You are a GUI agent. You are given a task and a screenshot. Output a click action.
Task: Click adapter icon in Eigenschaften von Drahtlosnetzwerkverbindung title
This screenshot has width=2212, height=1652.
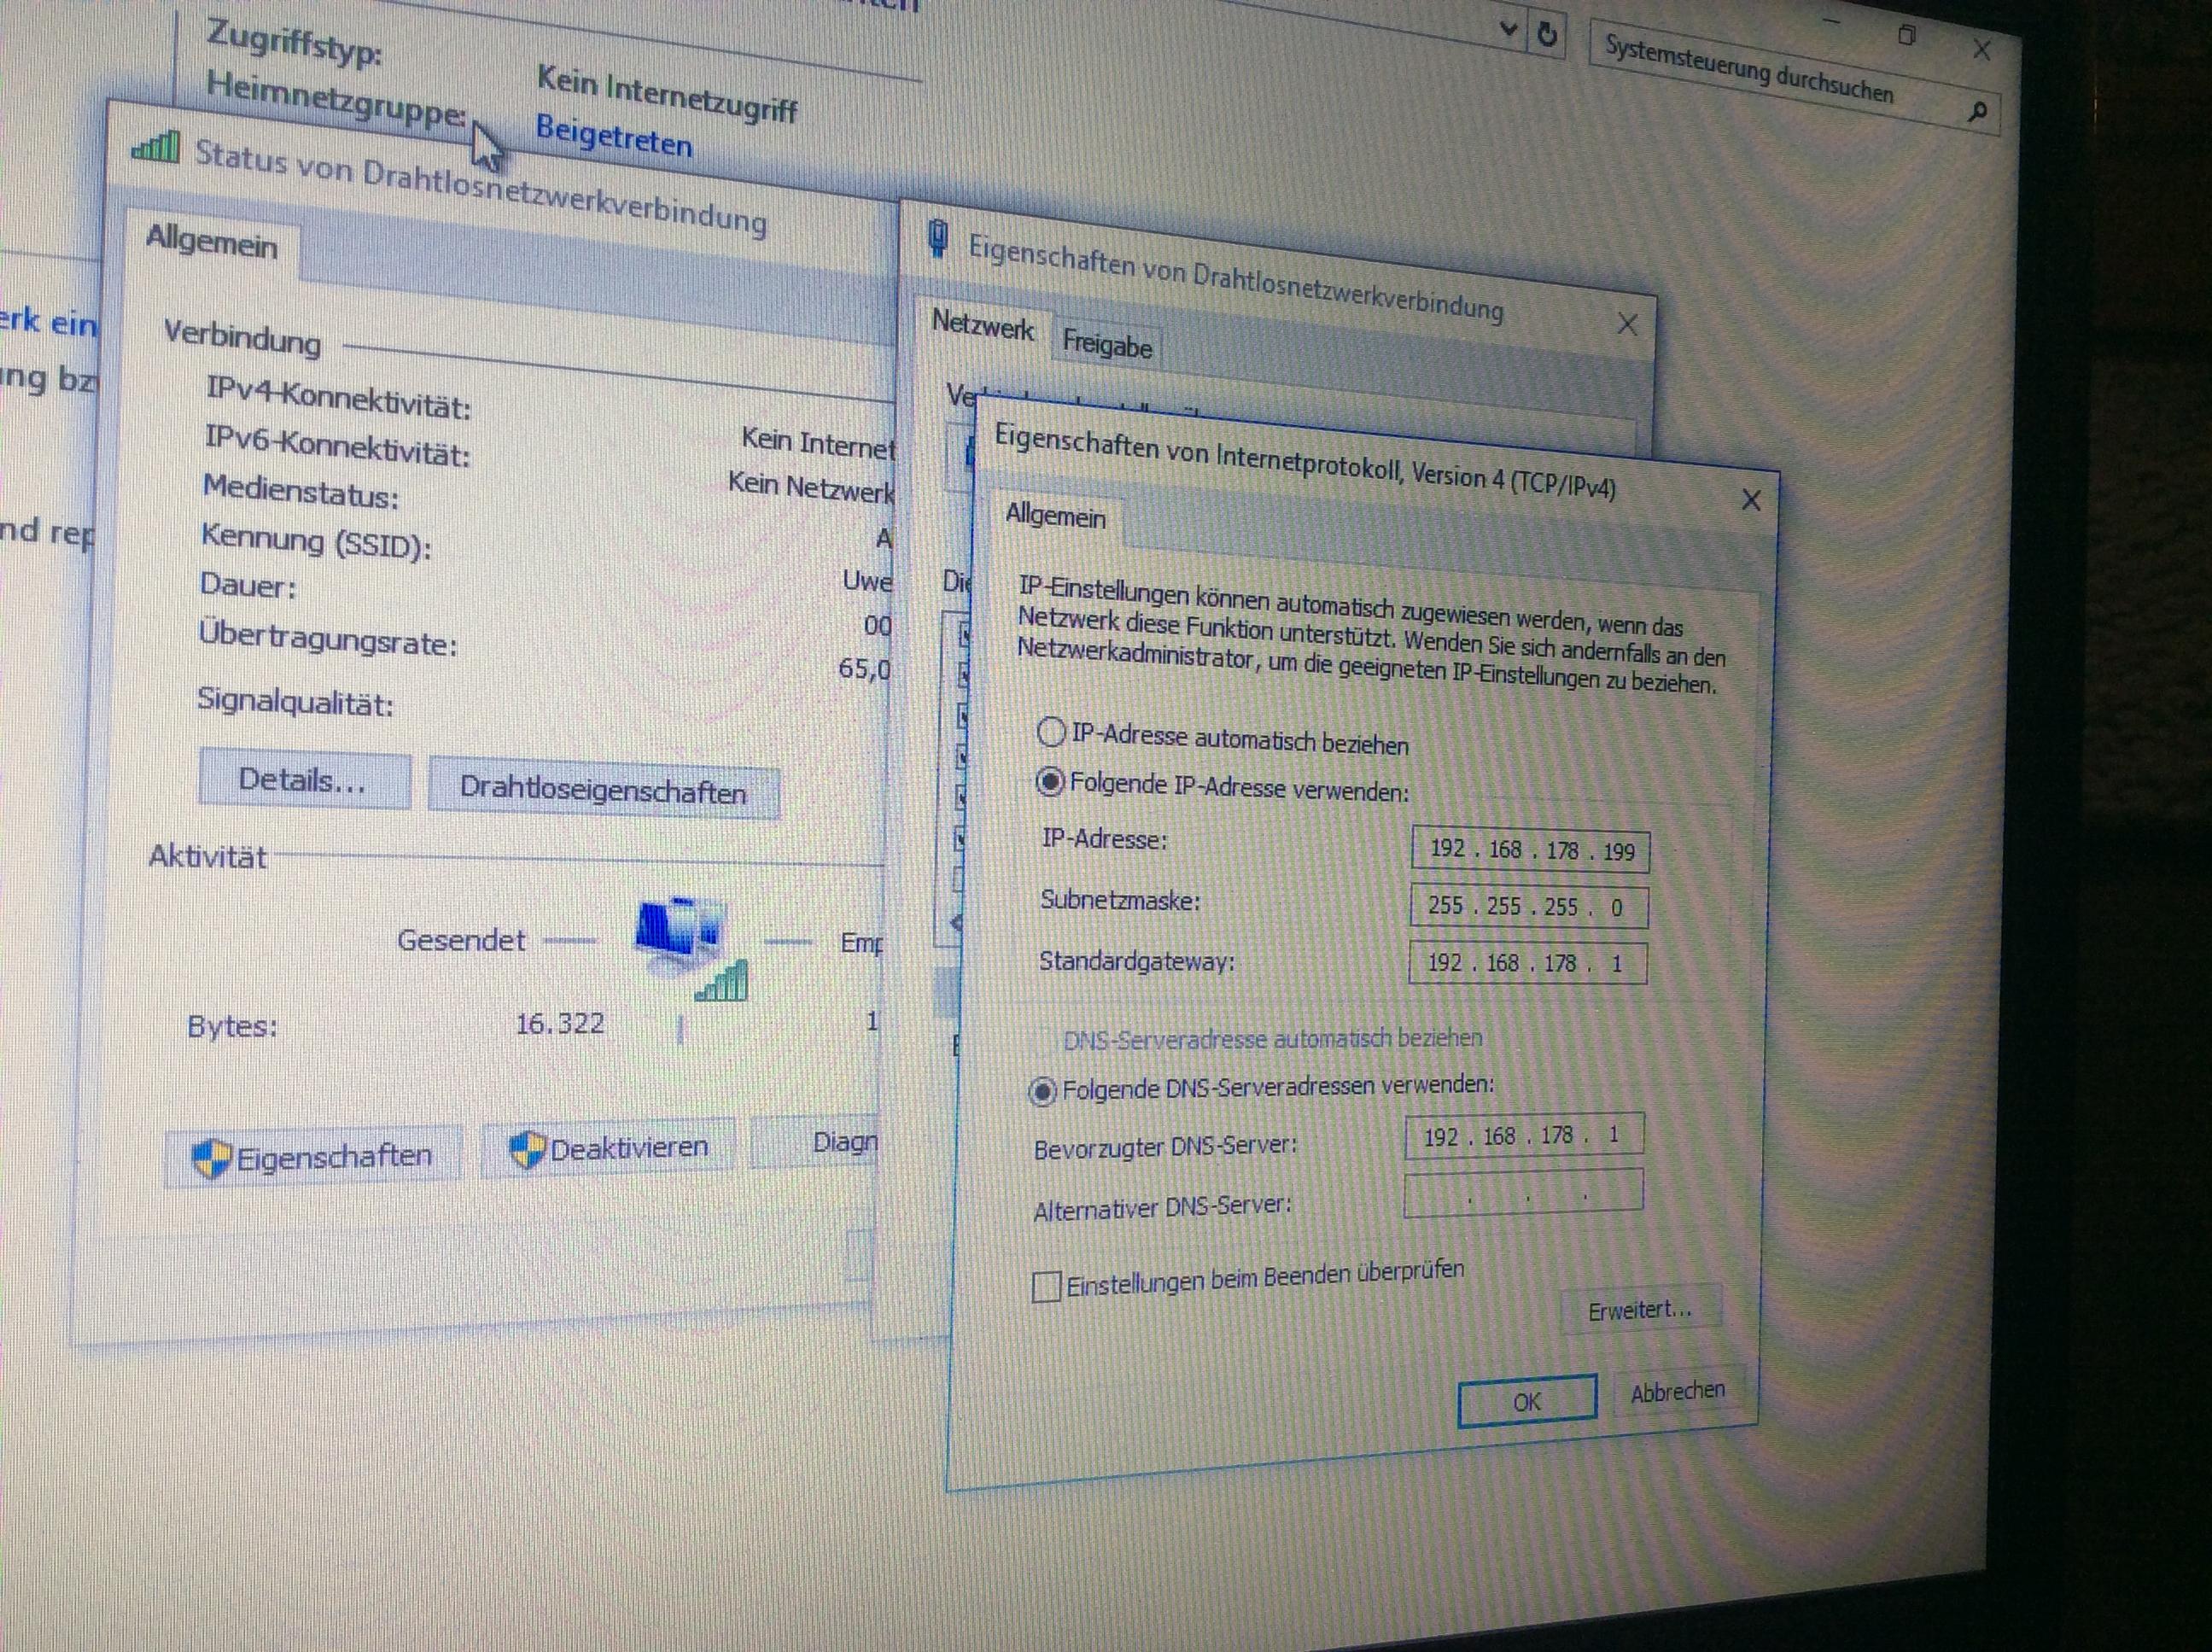(x=937, y=238)
